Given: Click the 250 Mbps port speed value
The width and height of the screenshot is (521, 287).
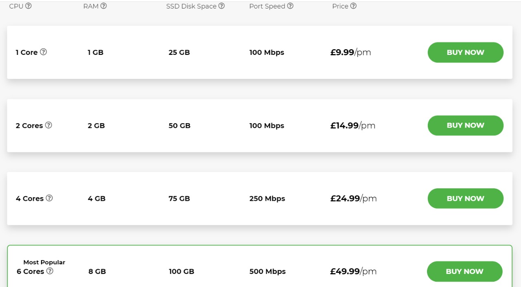Looking at the screenshot, I should [267, 198].
